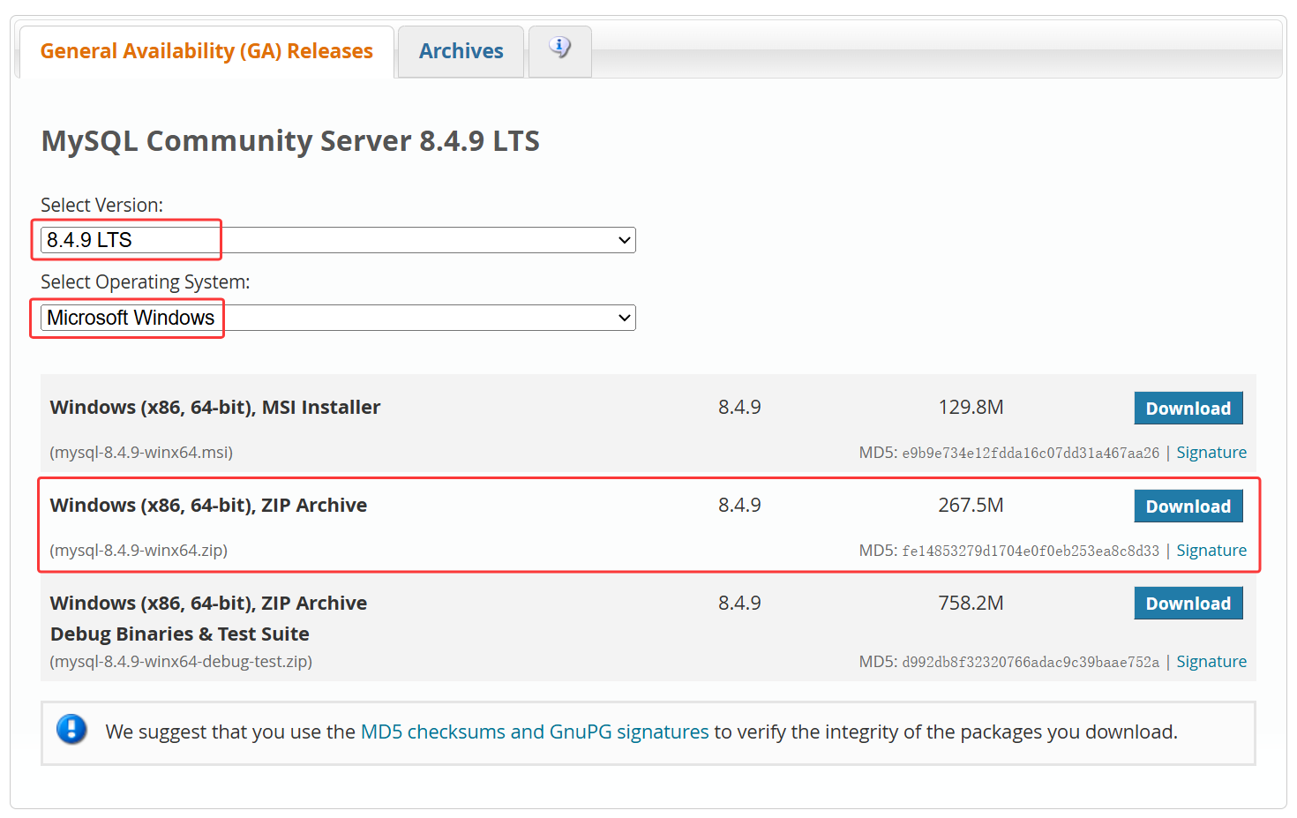Click the 758.2M file size
The height and width of the screenshot is (818, 1297).
(971, 604)
